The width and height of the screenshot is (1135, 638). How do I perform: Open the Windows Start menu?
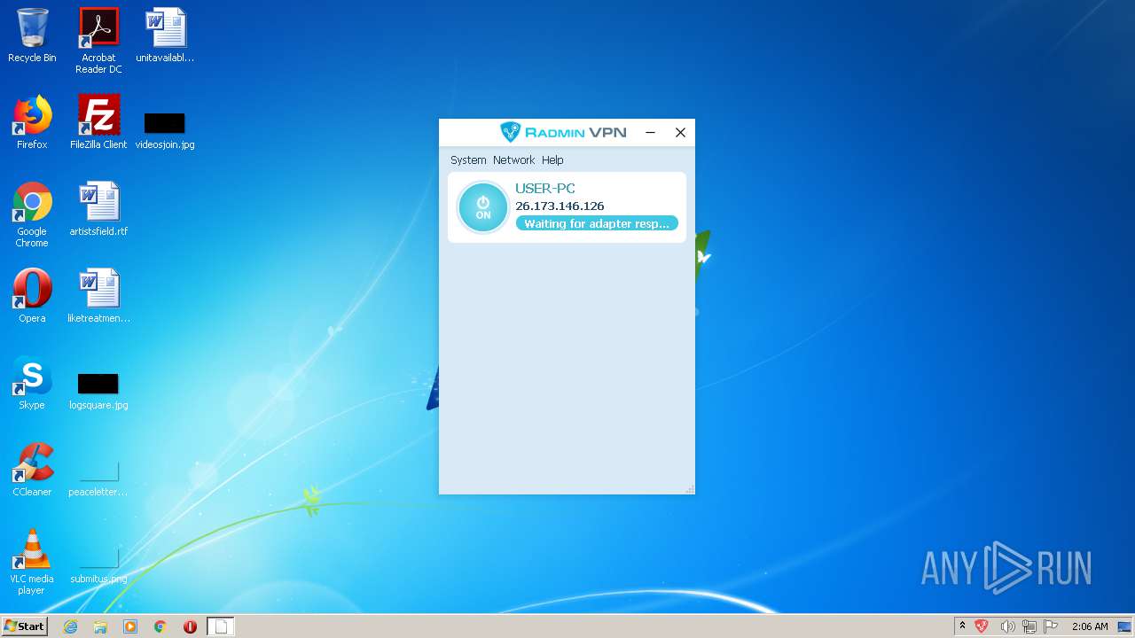[24, 626]
